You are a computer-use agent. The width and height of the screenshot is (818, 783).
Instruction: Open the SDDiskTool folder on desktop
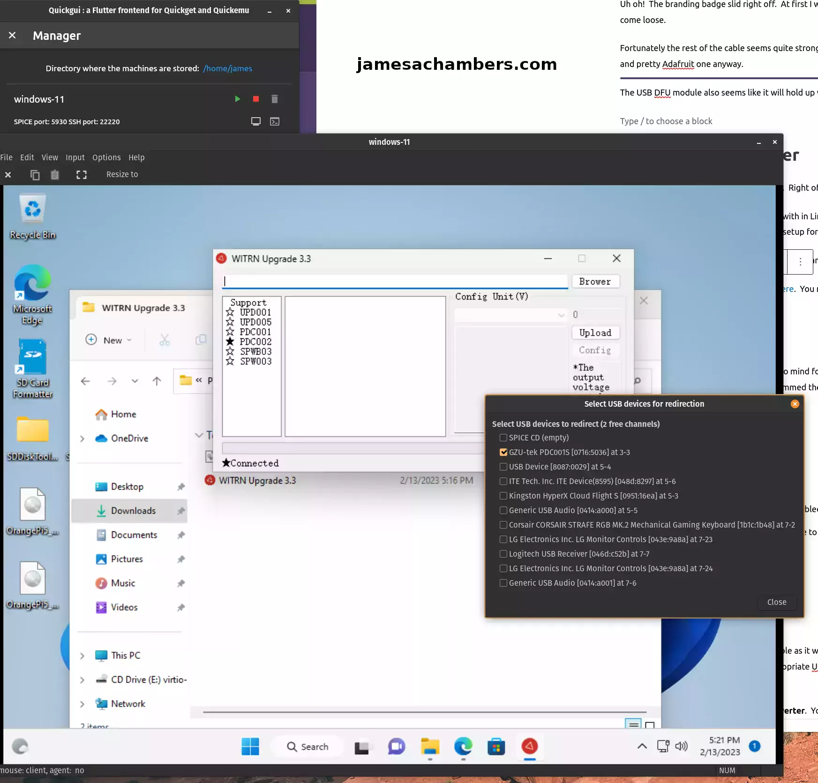coord(32,439)
